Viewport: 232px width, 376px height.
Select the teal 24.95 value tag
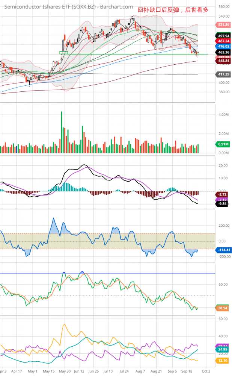click(x=223, y=349)
